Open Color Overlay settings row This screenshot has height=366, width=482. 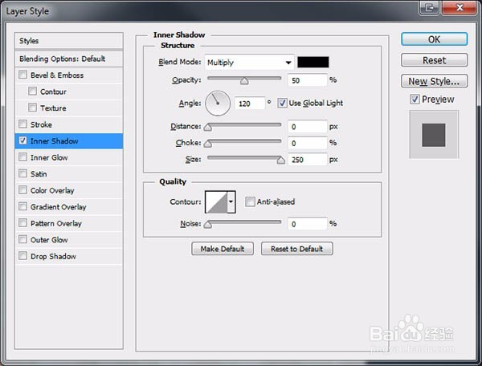69,190
